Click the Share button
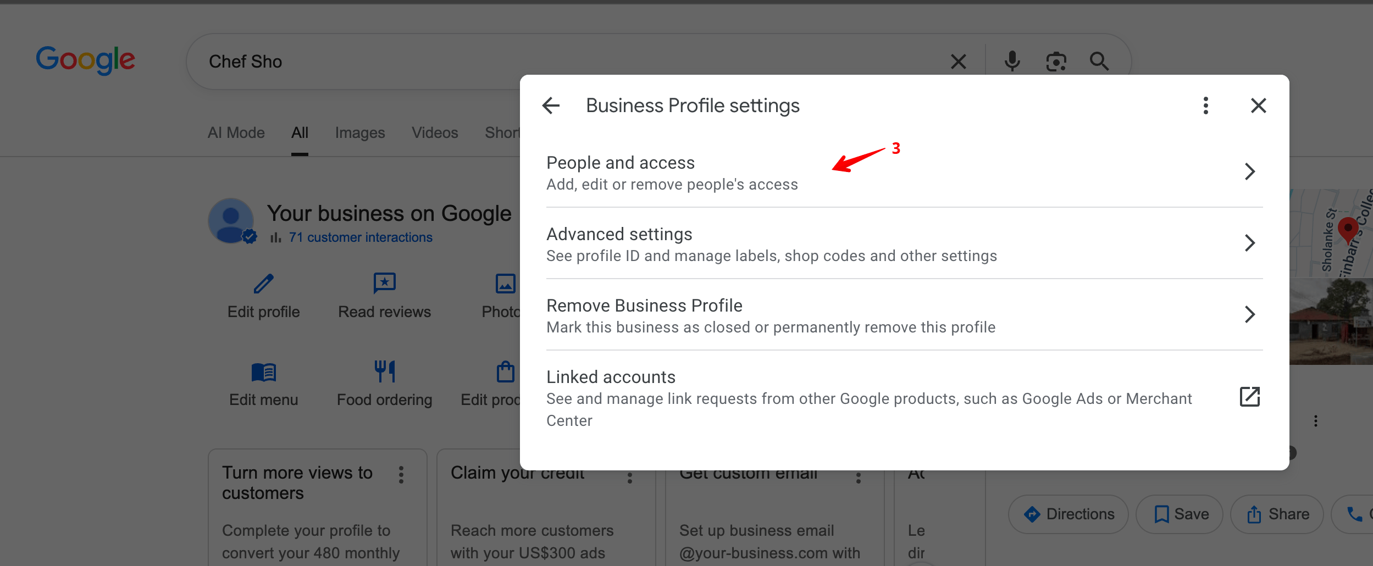The width and height of the screenshot is (1373, 566). tap(1277, 514)
